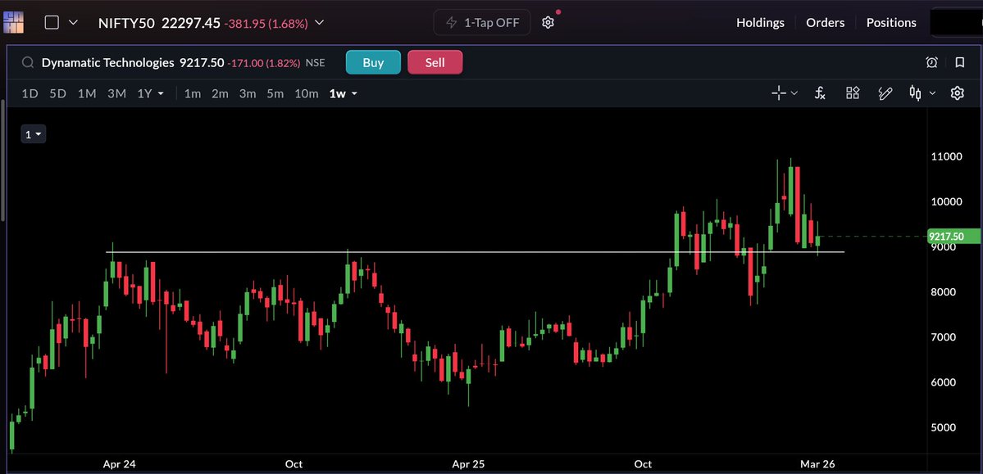Image resolution: width=983 pixels, height=474 pixels.
Task: Expand the chart type dropdown arrow
Action: coord(932,93)
